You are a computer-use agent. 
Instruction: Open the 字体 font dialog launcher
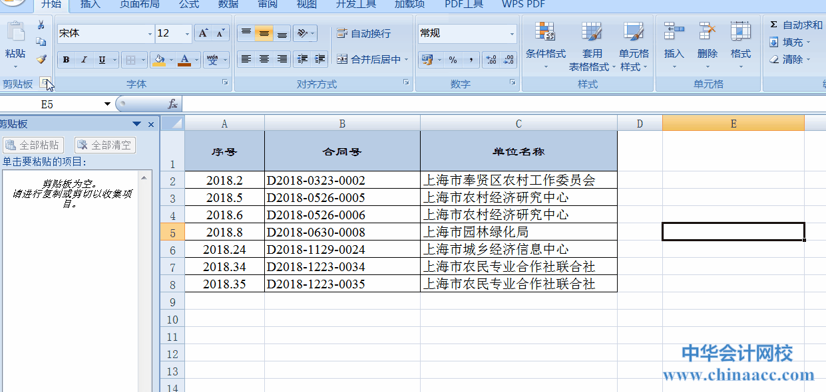pos(225,83)
